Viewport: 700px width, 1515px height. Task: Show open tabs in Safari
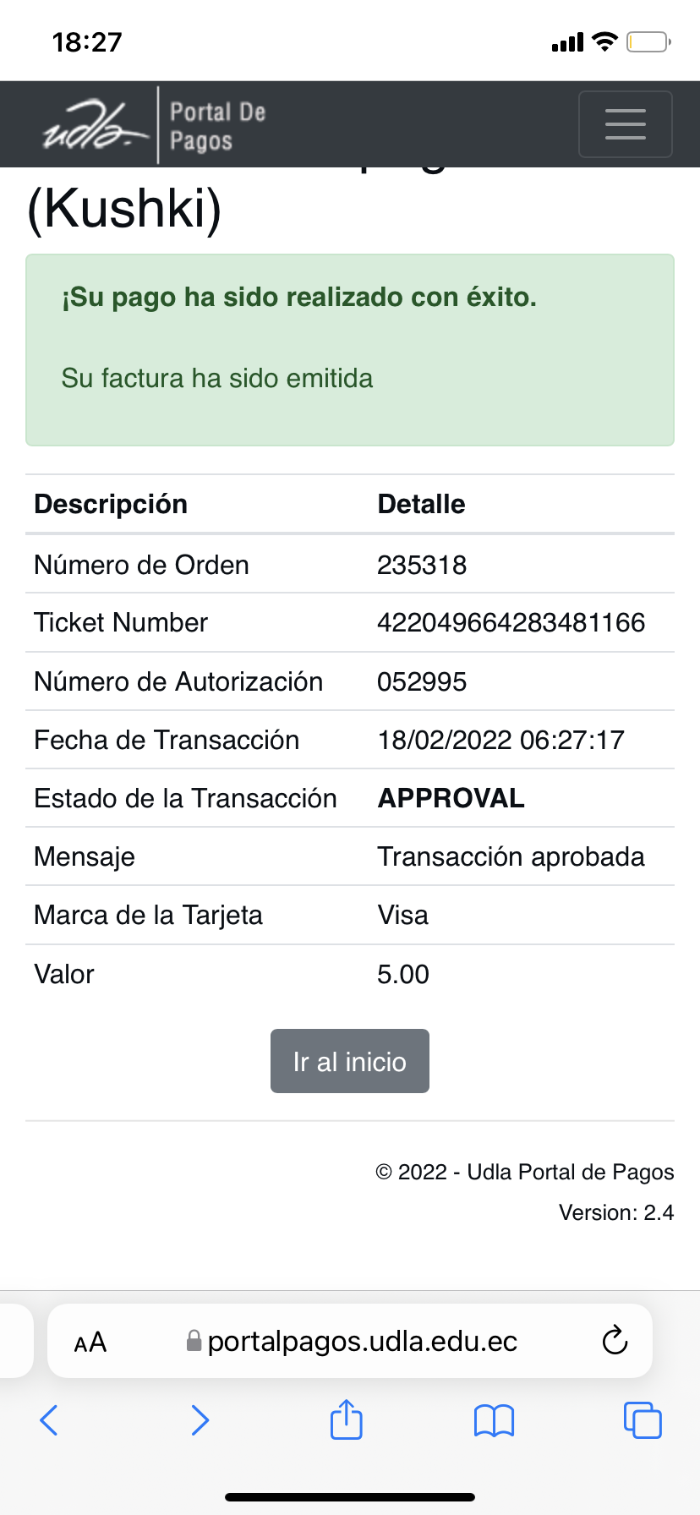point(642,1419)
